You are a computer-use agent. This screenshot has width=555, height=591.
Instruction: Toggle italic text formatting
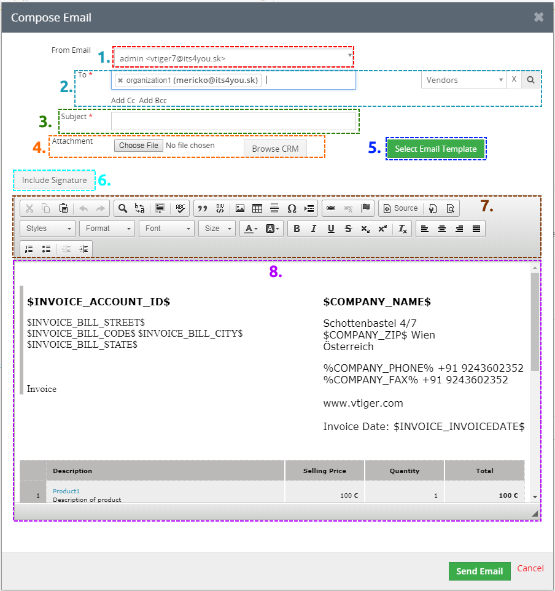pos(314,229)
